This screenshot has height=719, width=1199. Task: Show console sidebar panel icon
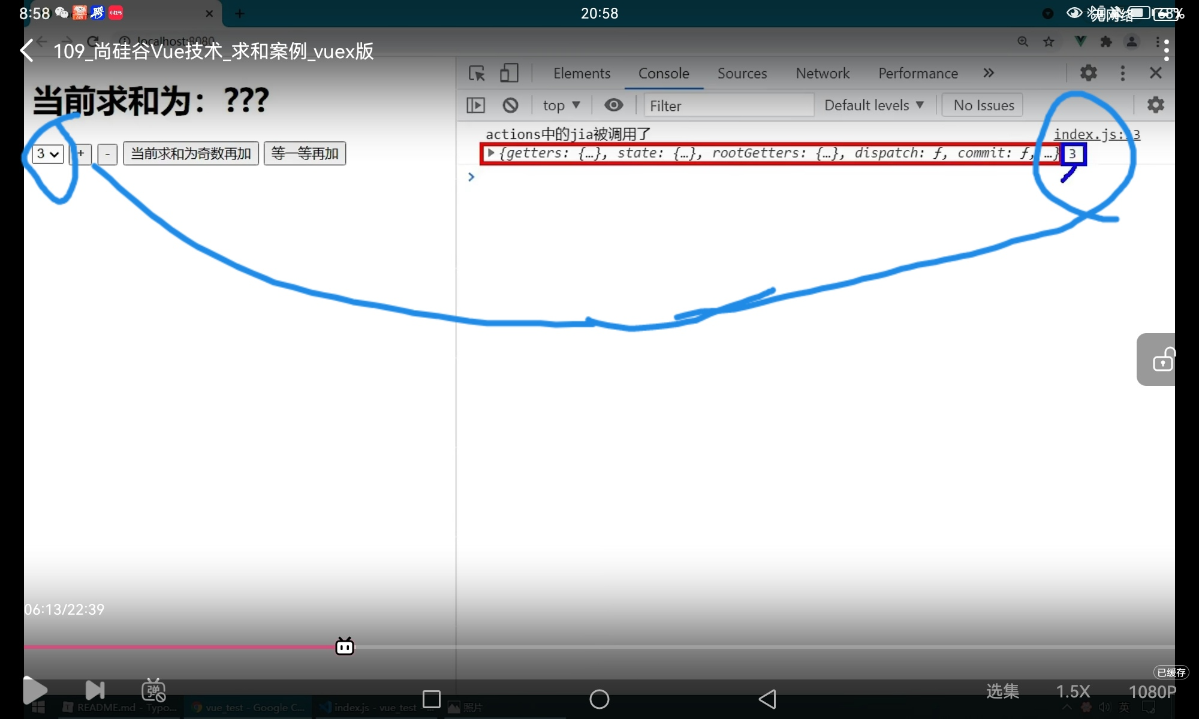[475, 105]
